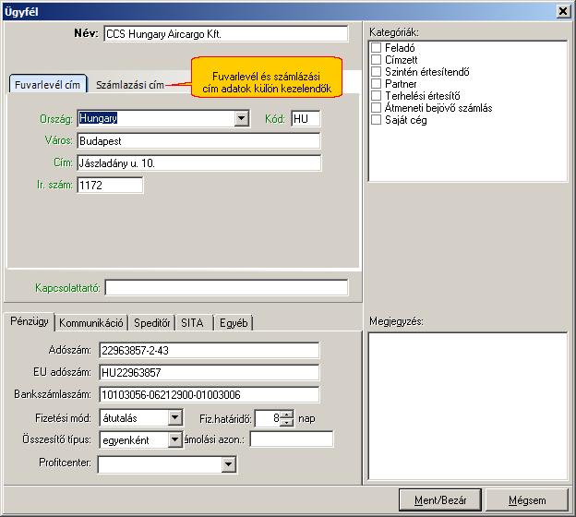Click the Név name field
Screen dimensions: 576x517
tap(225, 34)
